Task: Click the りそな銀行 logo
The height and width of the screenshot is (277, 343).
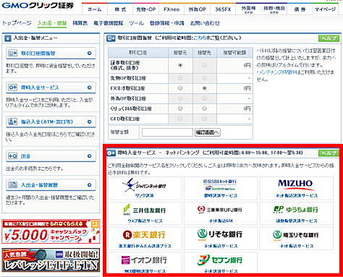Action: pos(220,234)
